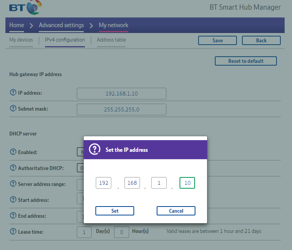Screen dimensions: 292x250
Task: Click help icon next to Enabled
Action: 13,152
